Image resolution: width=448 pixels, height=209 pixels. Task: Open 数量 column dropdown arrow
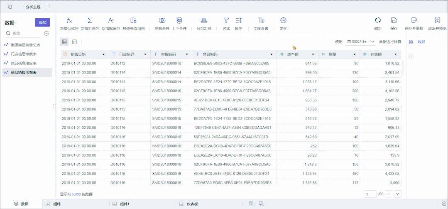(355, 54)
